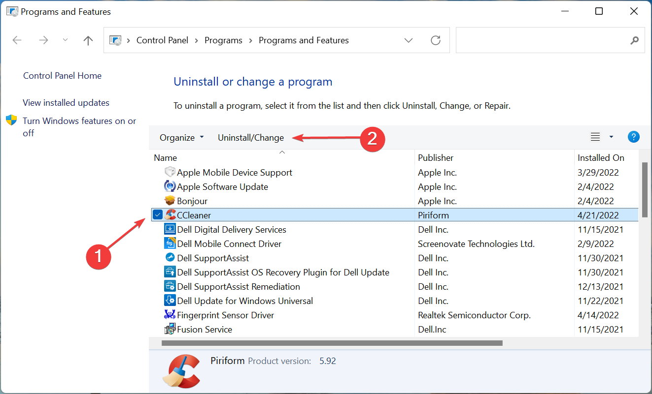The height and width of the screenshot is (394, 652).
Task: Click the Apple Mobile Device Support icon
Action: pos(170,172)
